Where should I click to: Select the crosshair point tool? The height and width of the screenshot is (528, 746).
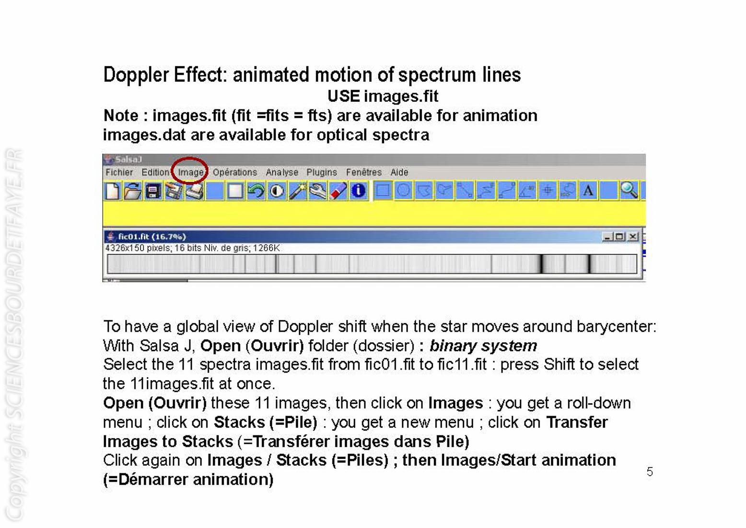pyautogui.click(x=548, y=191)
